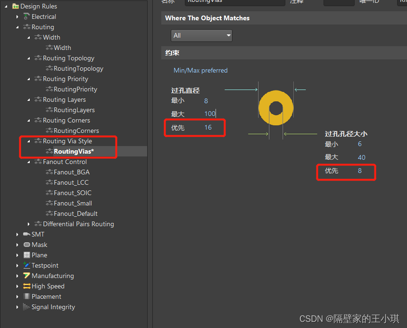407x328 pixels.
Task: Select the Fanout_BGA rule
Action: point(71,172)
